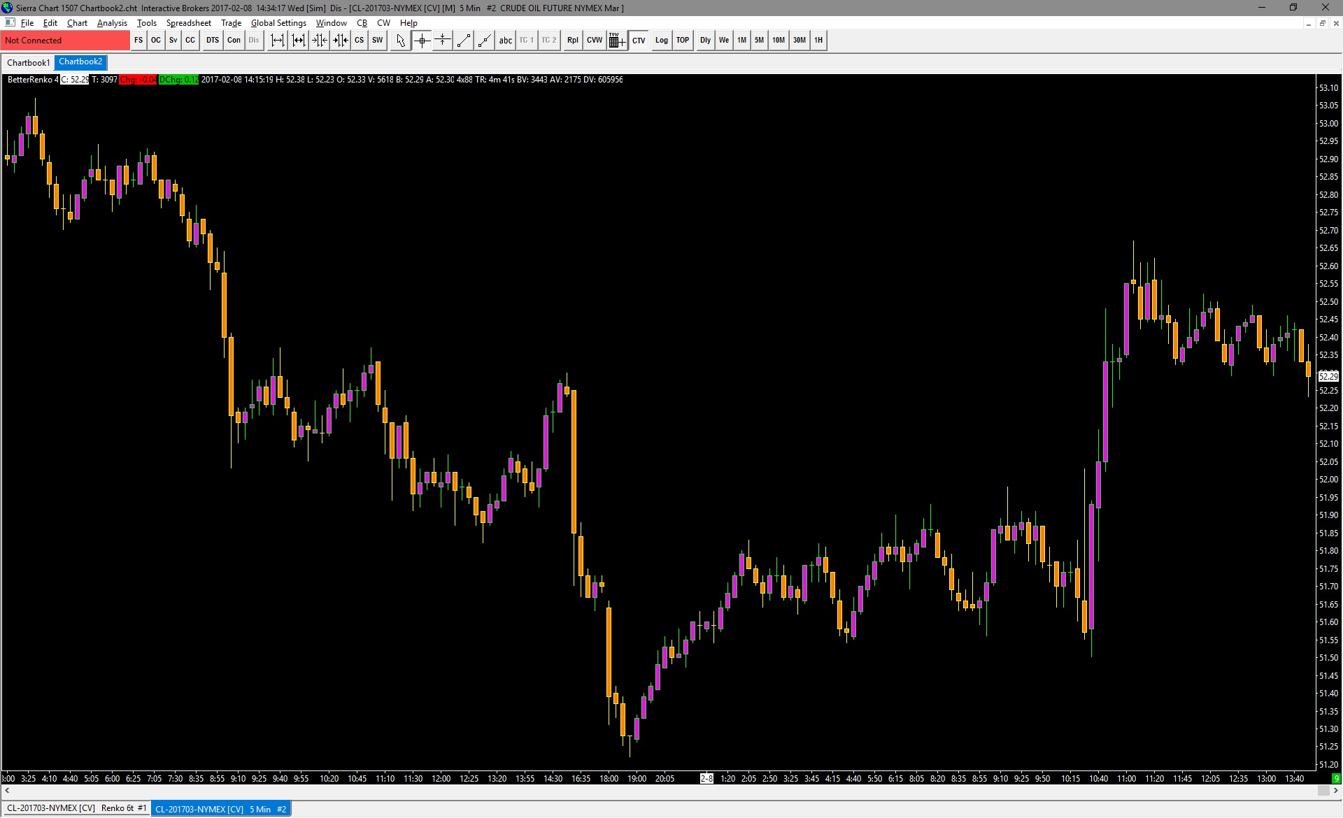Toggle Log scale button
The width and height of the screenshot is (1343, 818).
coord(661,41)
